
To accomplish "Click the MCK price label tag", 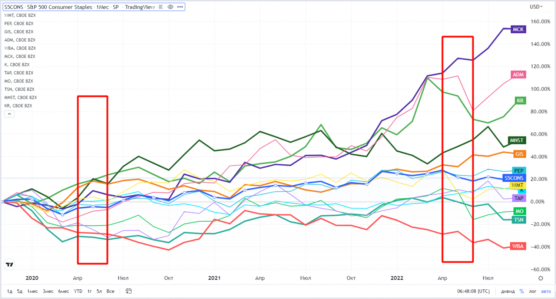I will click(x=518, y=30).
